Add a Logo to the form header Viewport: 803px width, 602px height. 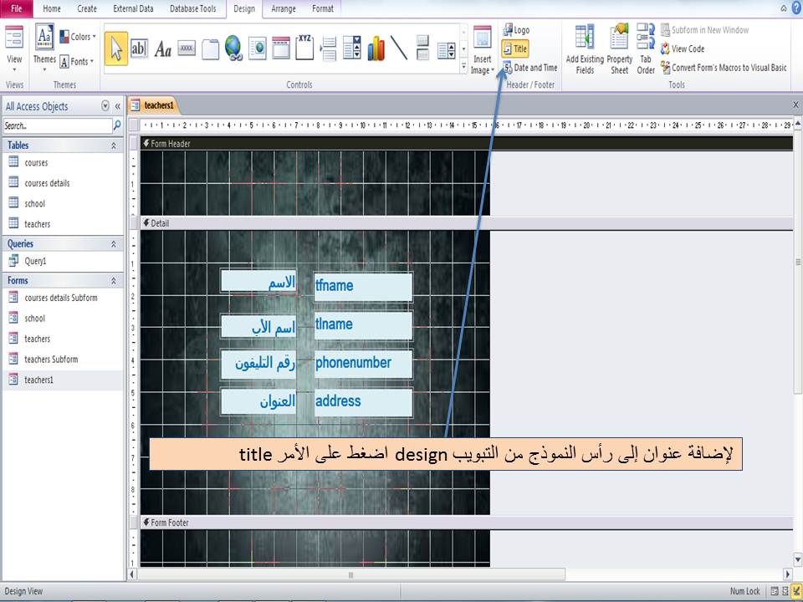(517, 29)
